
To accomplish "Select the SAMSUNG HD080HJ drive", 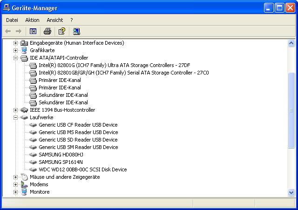I will pyautogui.click(x=61, y=155).
